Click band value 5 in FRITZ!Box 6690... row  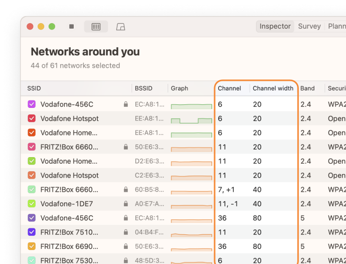(x=302, y=246)
